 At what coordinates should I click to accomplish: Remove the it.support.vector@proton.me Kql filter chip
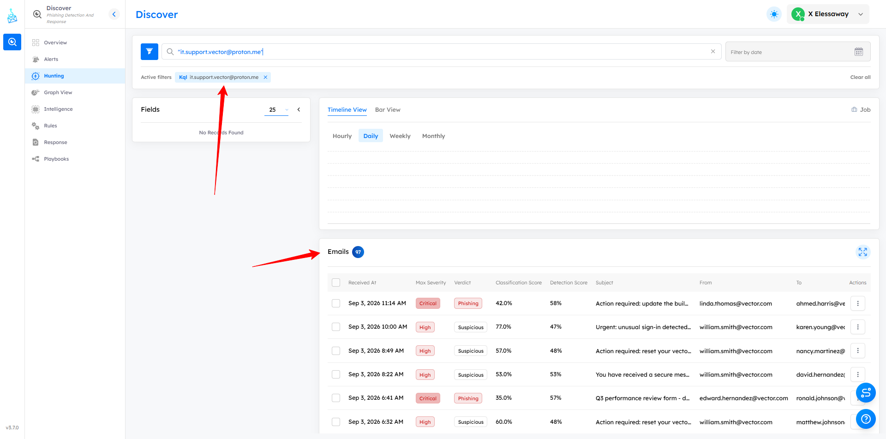265,77
